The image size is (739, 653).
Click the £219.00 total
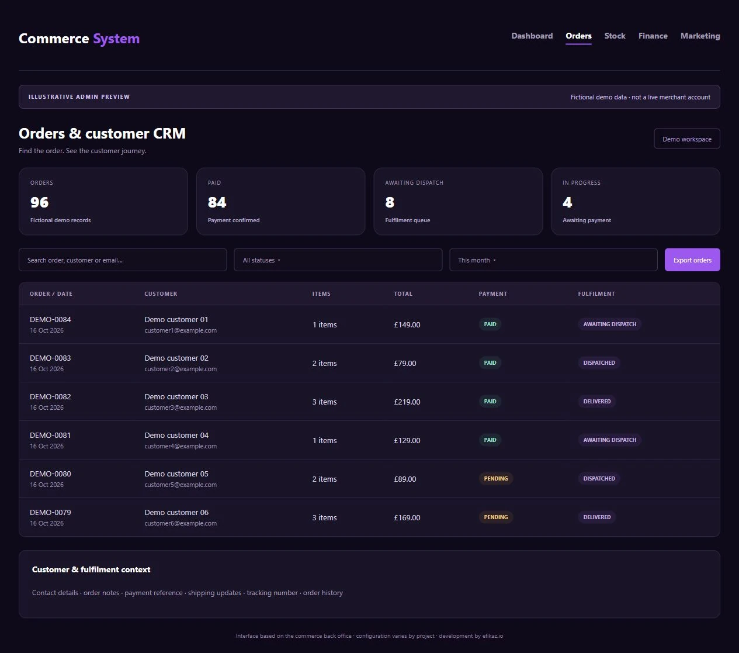tap(407, 402)
